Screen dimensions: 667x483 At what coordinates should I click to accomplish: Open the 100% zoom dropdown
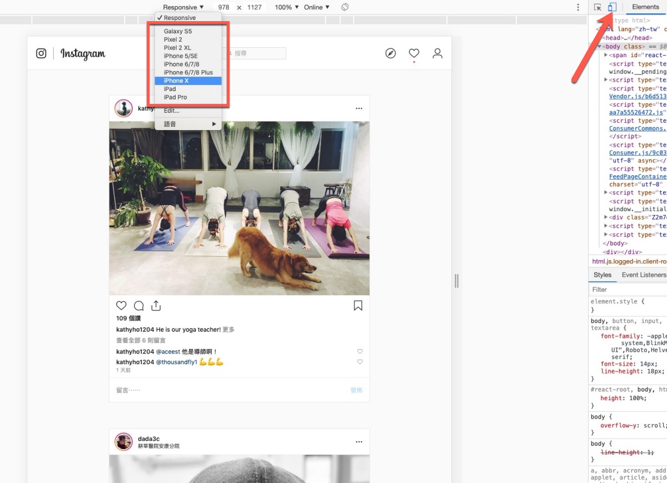287,7
